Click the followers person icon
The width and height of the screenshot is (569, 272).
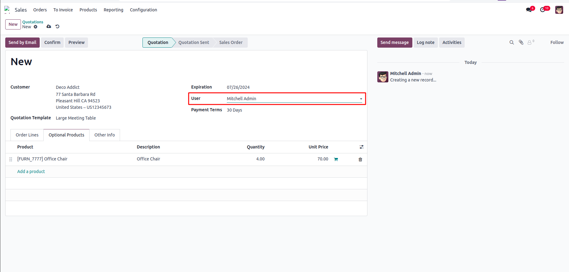click(530, 42)
